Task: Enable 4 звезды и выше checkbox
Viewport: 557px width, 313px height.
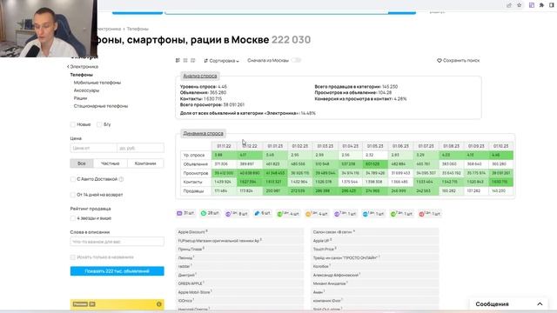Action: (73, 218)
